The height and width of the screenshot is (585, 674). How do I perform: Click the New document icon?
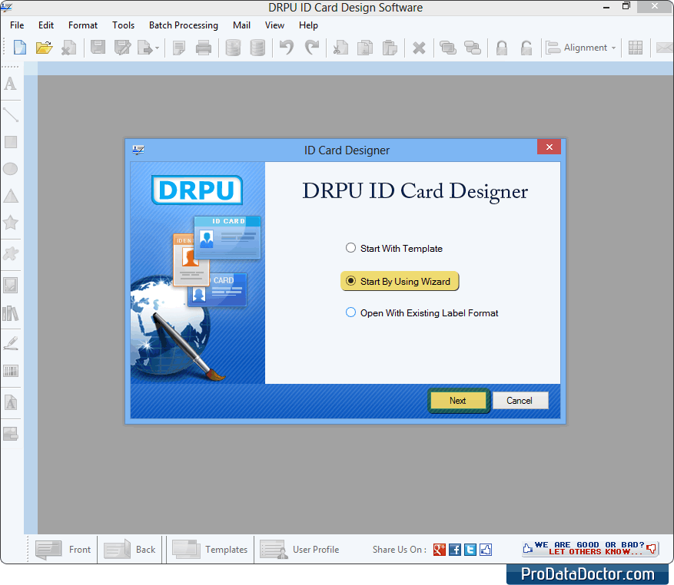tap(20, 48)
